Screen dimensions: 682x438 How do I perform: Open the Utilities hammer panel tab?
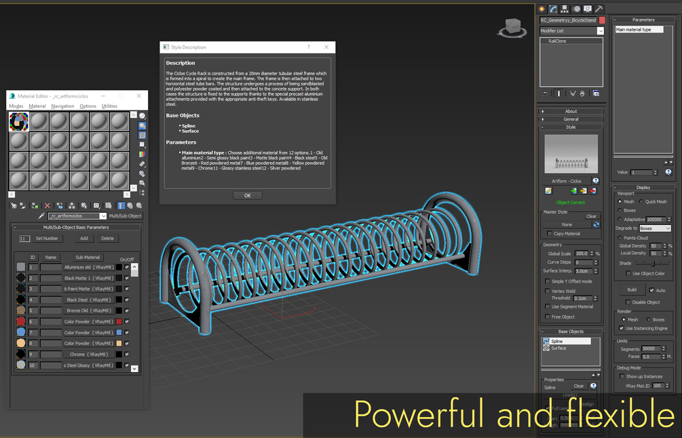599,9
